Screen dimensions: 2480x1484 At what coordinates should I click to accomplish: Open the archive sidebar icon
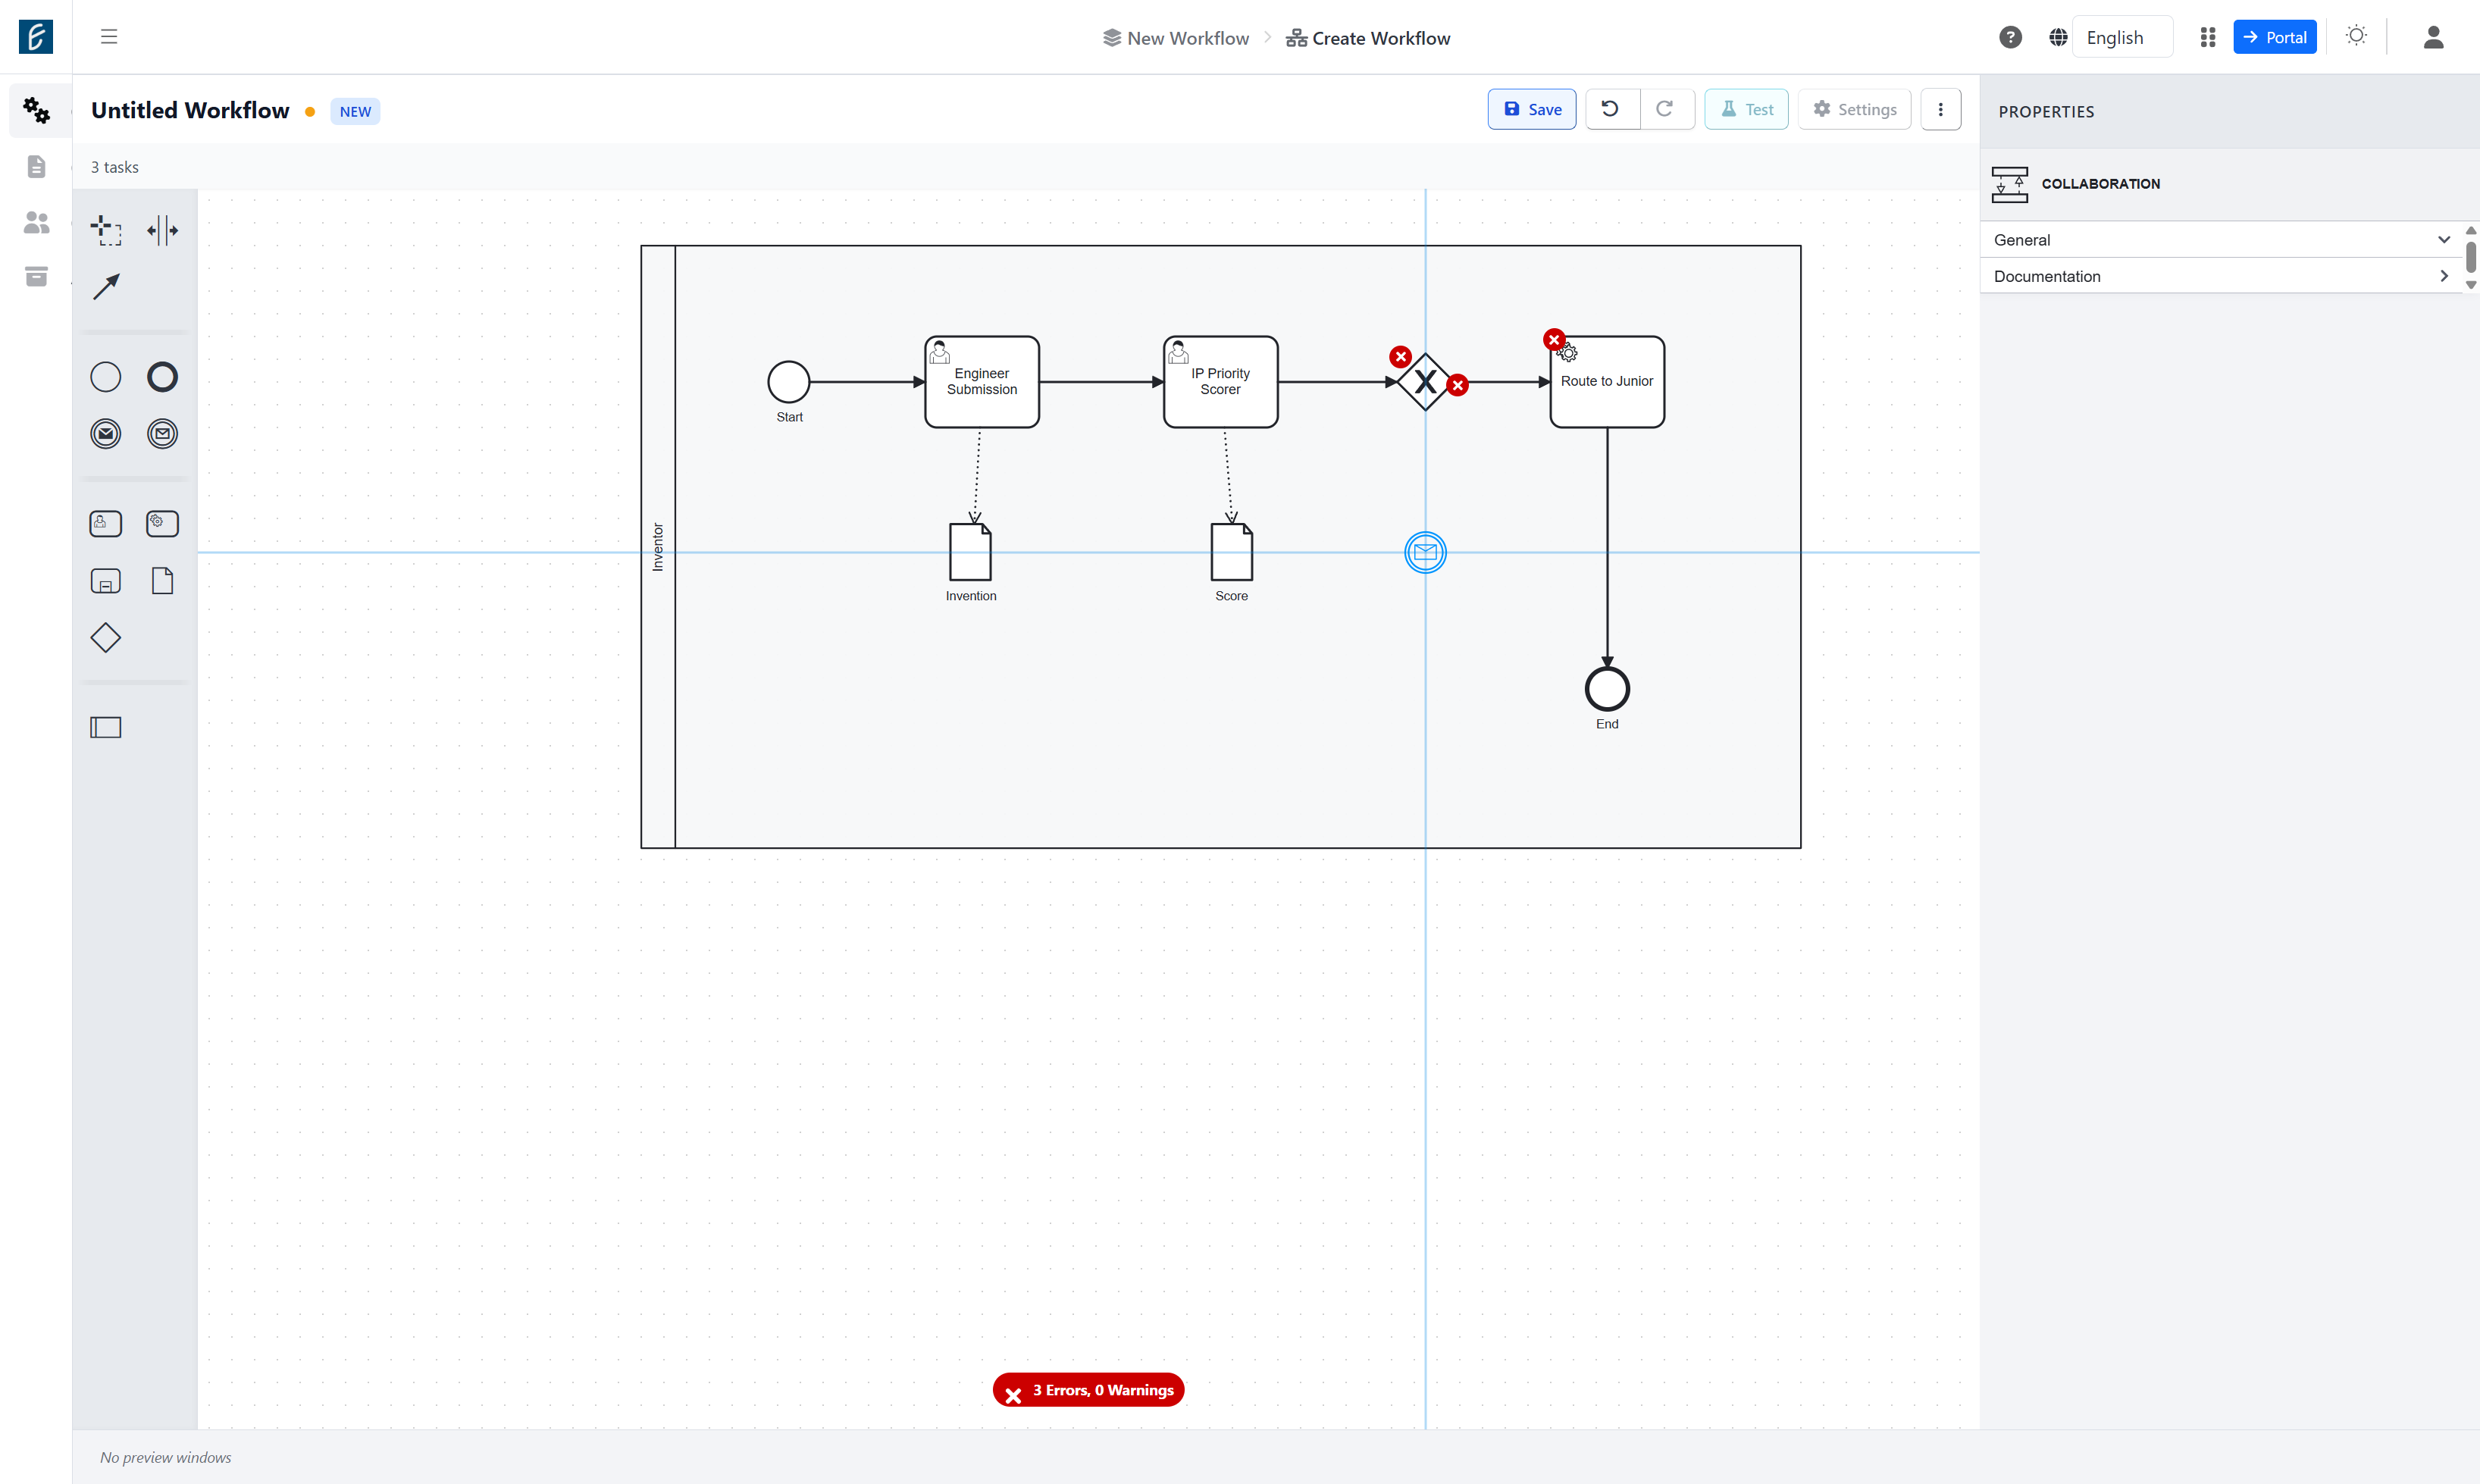(x=36, y=276)
